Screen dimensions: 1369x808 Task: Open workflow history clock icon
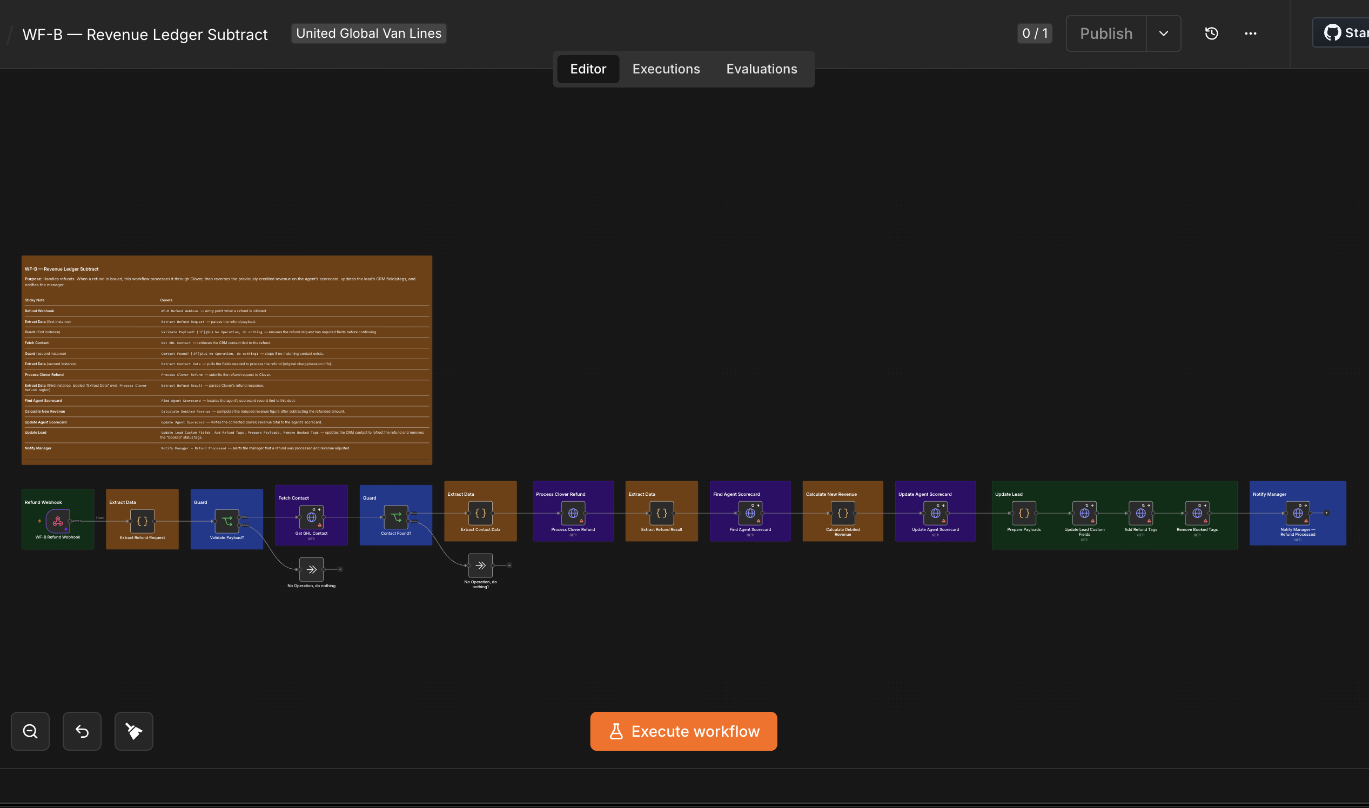(x=1212, y=33)
